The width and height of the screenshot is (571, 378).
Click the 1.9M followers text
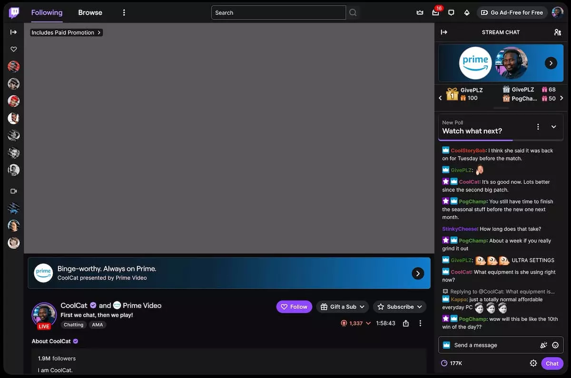[x=57, y=358]
